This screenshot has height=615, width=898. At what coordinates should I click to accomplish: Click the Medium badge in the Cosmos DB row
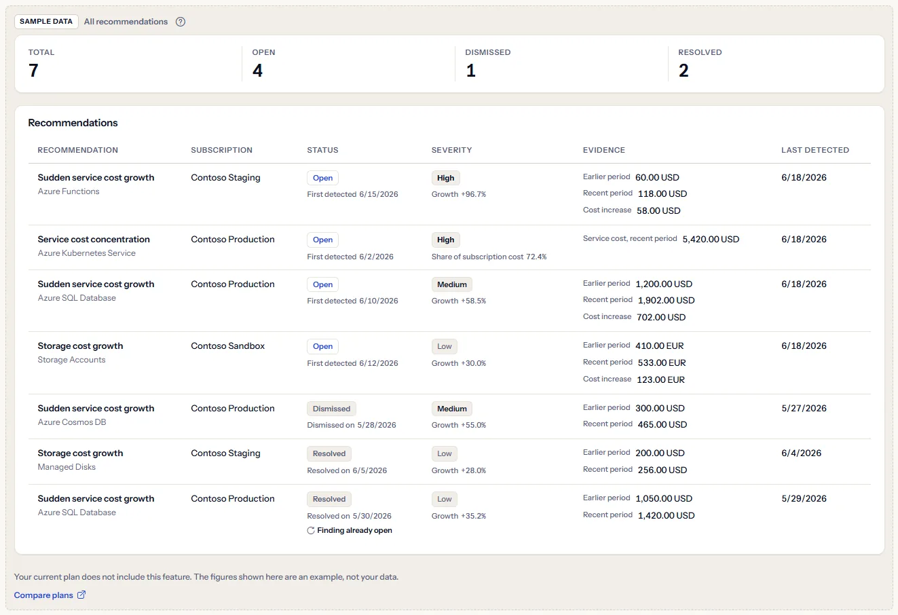[x=452, y=409]
